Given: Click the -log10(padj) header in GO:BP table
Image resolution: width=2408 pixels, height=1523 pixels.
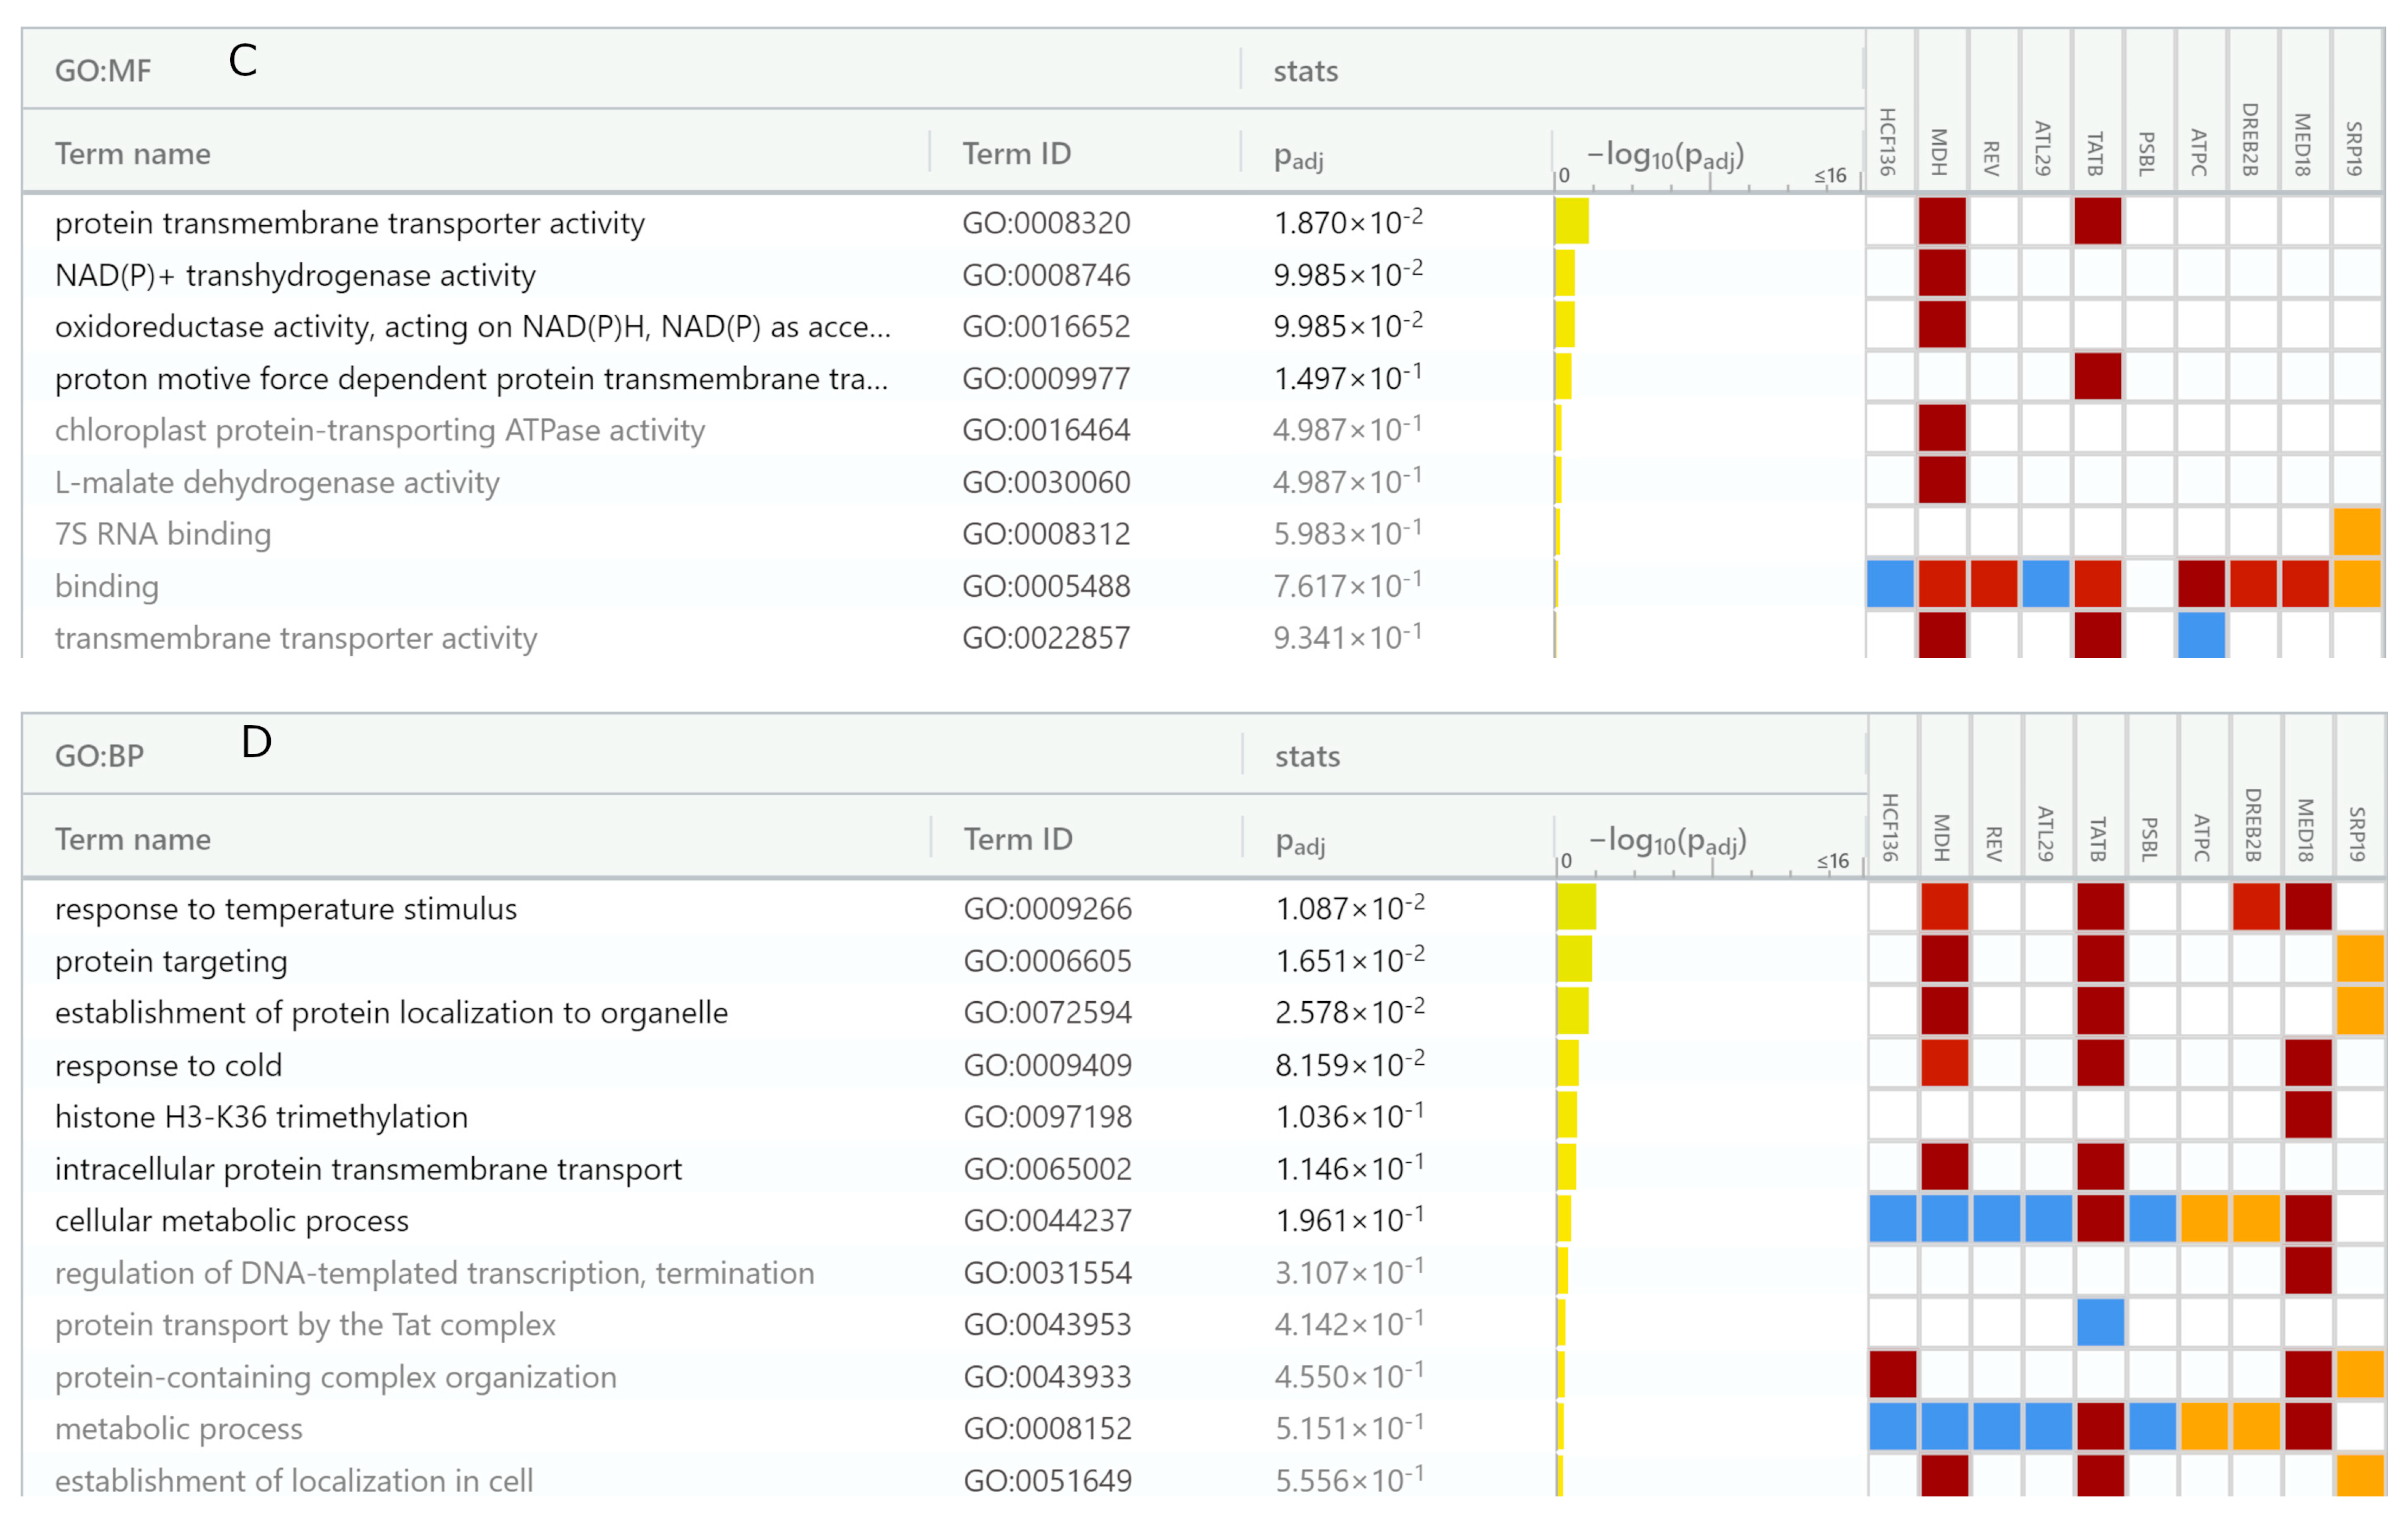Looking at the screenshot, I should [x=1668, y=841].
